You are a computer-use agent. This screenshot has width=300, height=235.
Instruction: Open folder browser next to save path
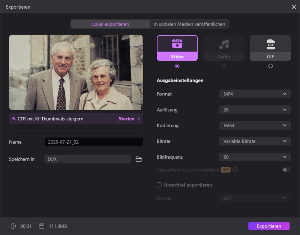click(x=138, y=159)
